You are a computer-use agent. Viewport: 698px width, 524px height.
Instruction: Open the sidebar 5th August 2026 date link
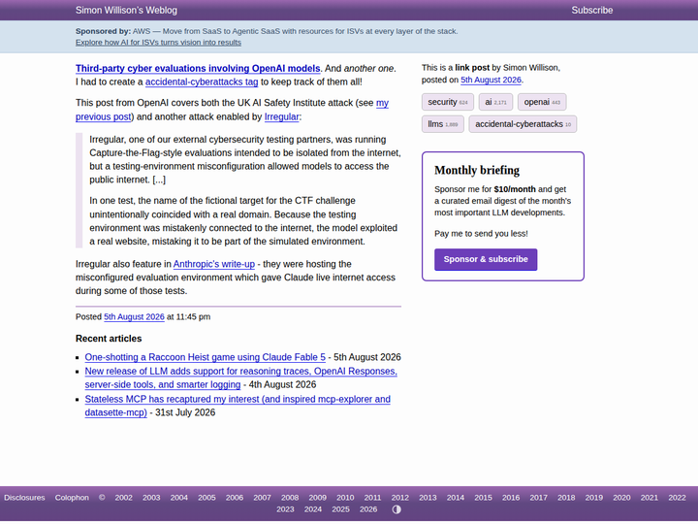pos(491,80)
